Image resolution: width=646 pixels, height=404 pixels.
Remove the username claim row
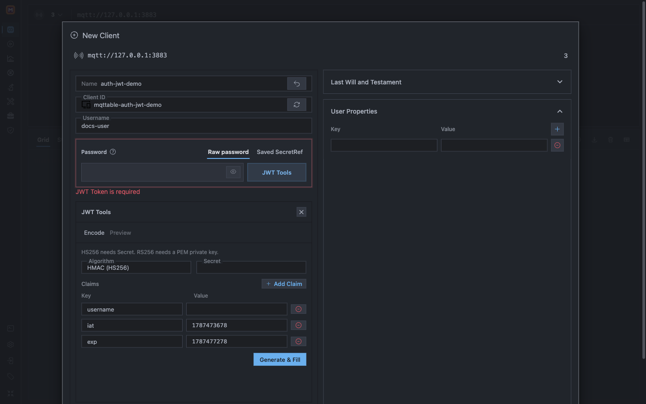point(298,309)
